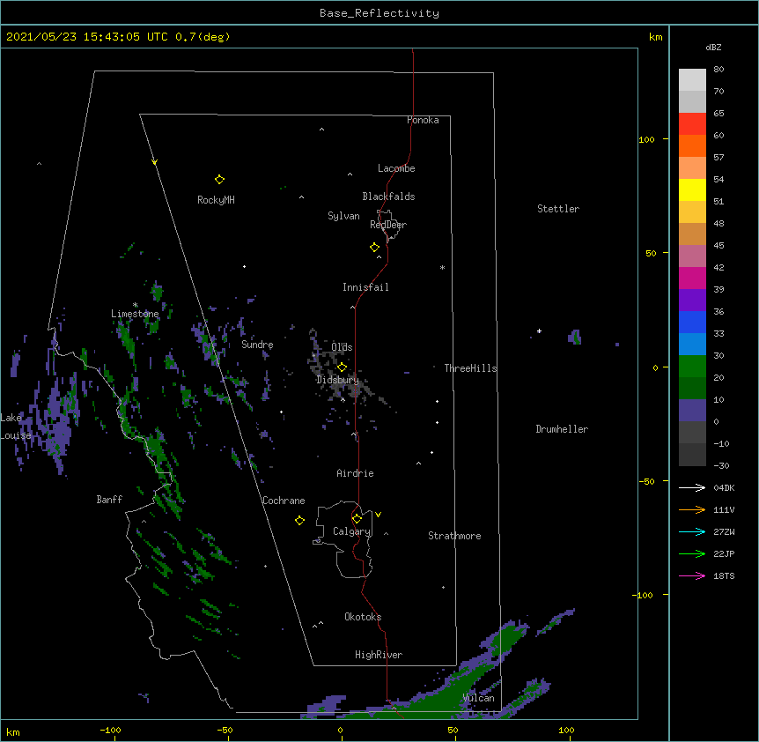Click the Cochrane label
Viewport: 759px width, 742px height.
click(x=284, y=501)
